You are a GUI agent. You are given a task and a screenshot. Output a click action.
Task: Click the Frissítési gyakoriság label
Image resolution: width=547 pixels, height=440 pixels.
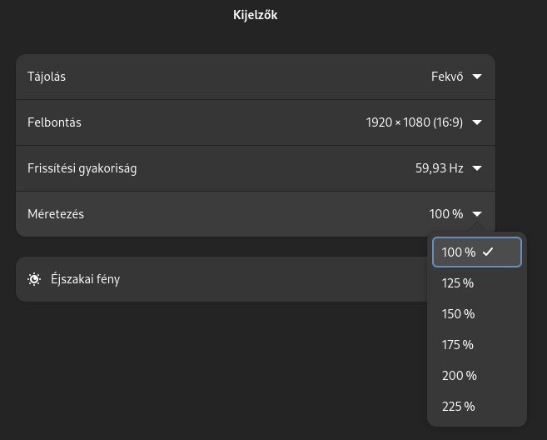82,168
